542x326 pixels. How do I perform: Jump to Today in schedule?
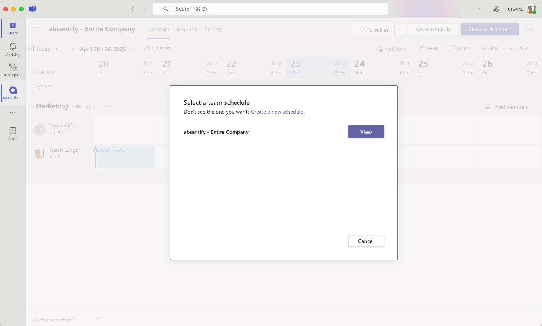39,49
